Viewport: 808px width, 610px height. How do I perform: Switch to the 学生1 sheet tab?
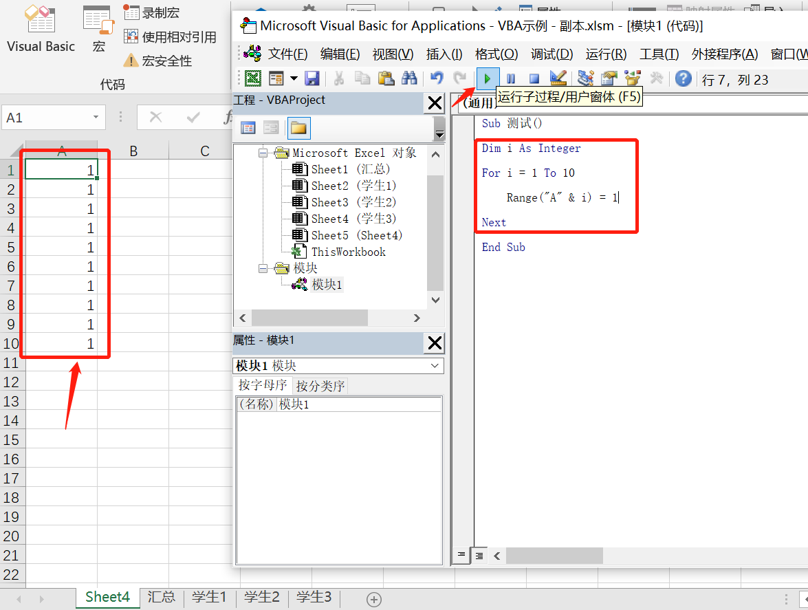point(210,598)
